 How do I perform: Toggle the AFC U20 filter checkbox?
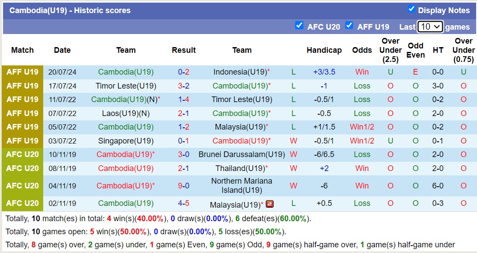(x=299, y=25)
